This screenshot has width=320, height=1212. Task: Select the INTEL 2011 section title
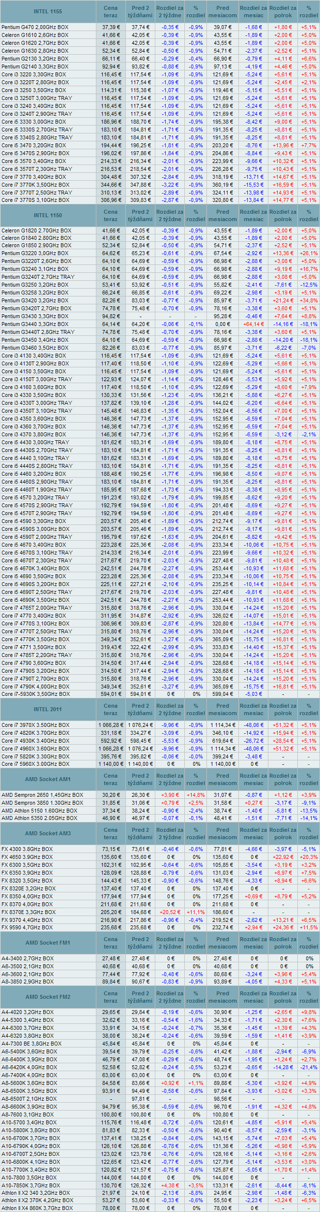48,709
